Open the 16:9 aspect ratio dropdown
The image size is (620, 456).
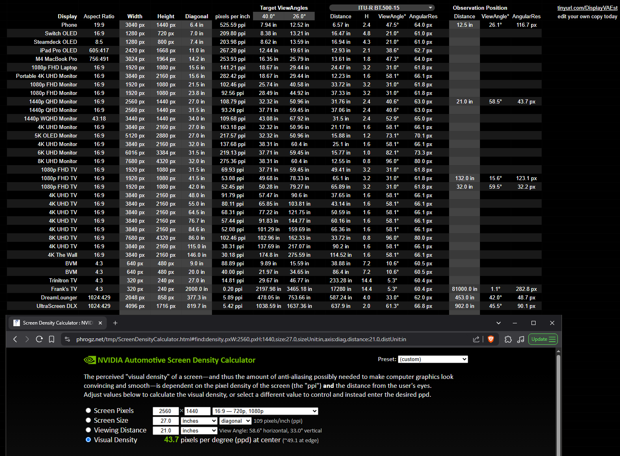click(x=265, y=411)
